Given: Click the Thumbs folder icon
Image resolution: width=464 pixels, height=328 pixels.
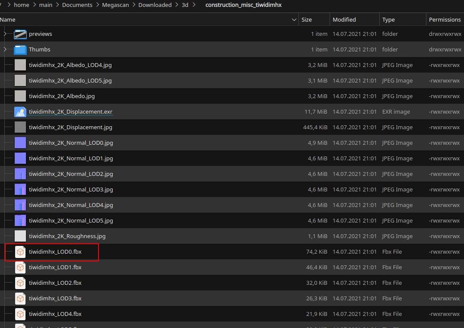Looking at the screenshot, I should coord(20,49).
